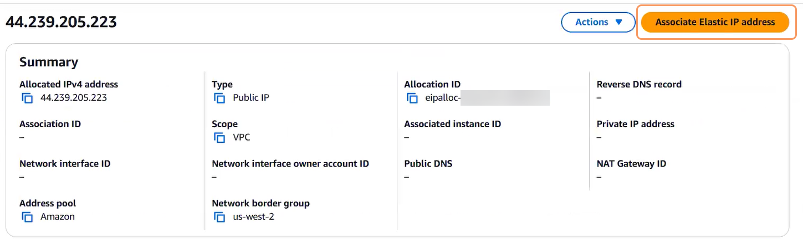Copy the us-west-2 network border group
Image resolution: width=803 pixels, height=239 pixels.
(x=219, y=217)
